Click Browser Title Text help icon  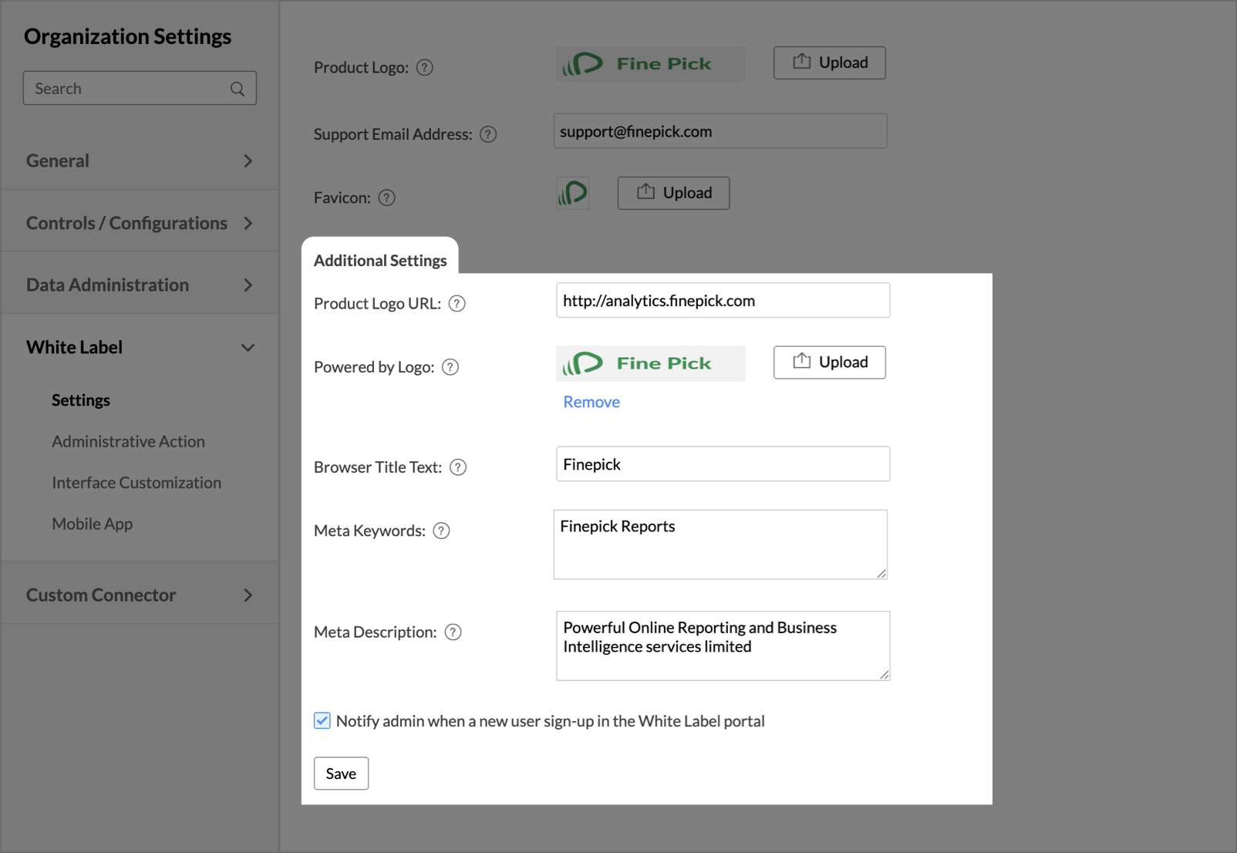click(x=458, y=467)
